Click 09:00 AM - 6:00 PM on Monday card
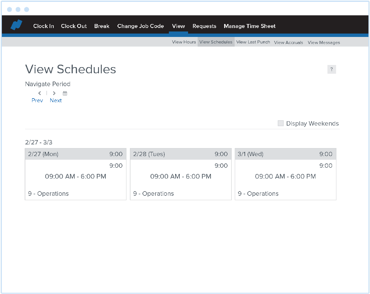The width and height of the screenshot is (370, 294). [x=76, y=176]
